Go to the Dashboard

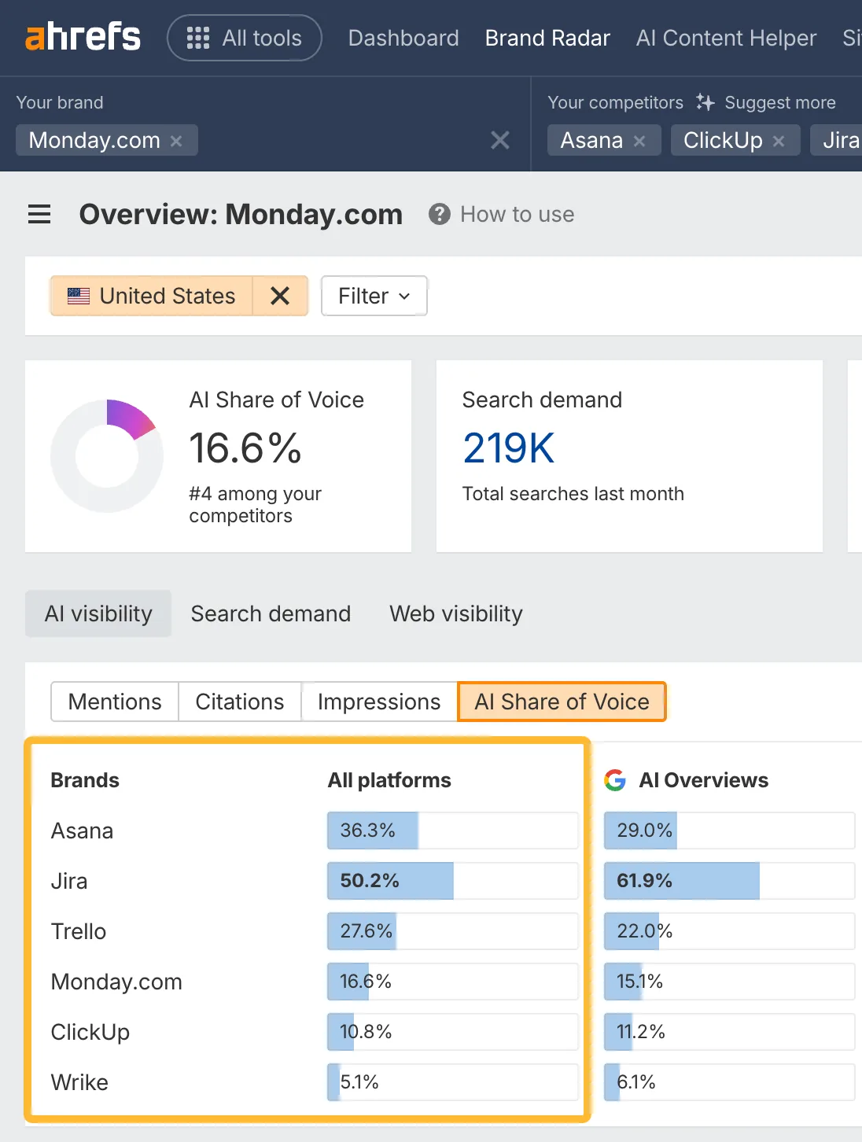pos(403,38)
